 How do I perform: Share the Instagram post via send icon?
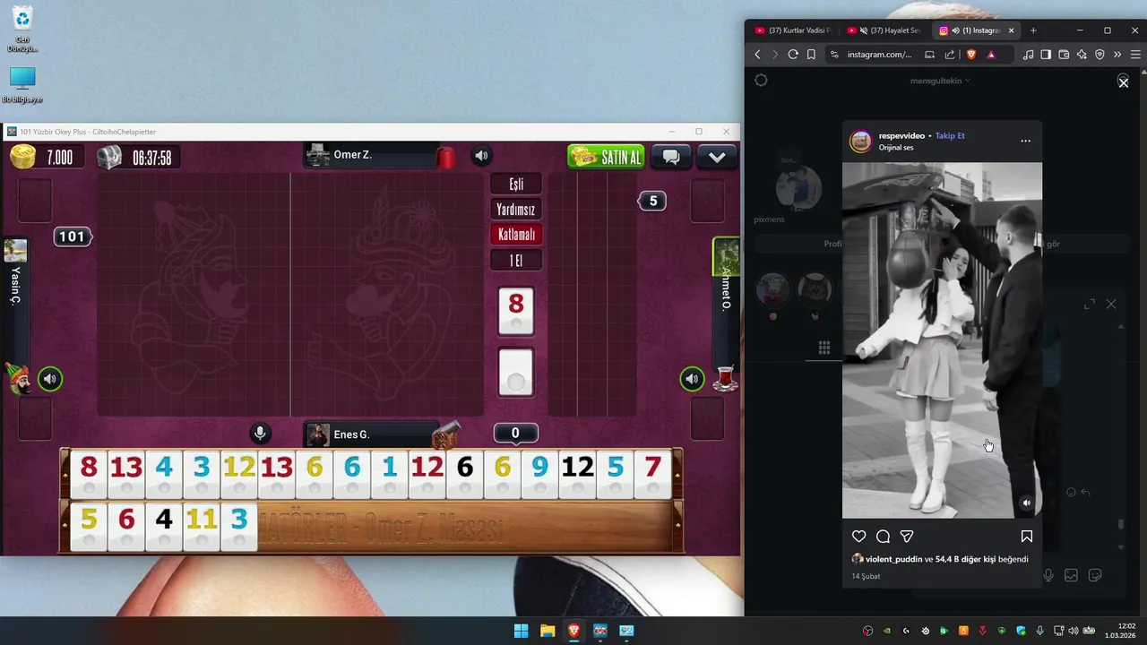tap(907, 536)
